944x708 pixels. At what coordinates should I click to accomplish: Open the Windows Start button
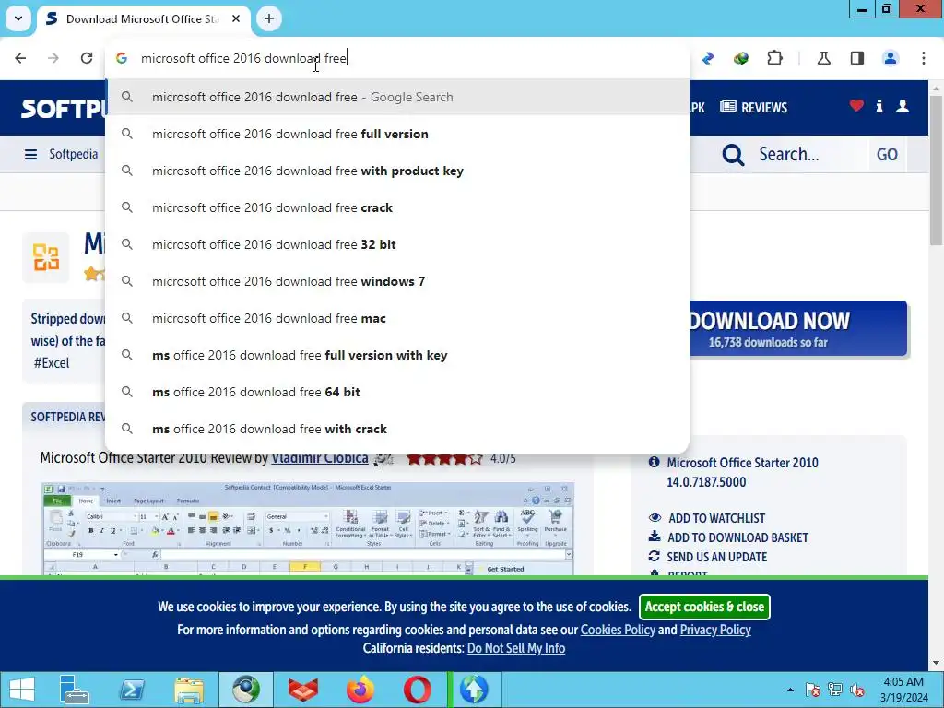[x=22, y=690]
